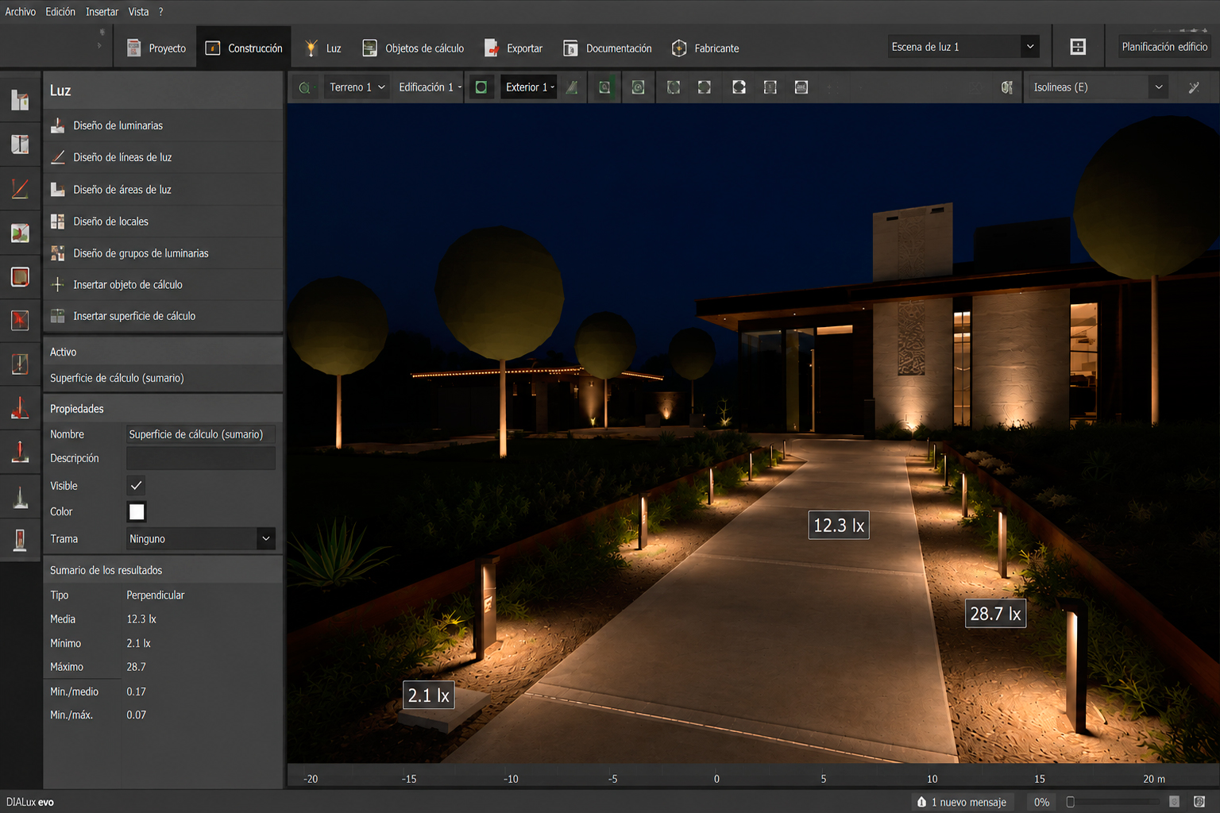
Task: Open Diseño de áreas de luz
Action: point(164,190)
